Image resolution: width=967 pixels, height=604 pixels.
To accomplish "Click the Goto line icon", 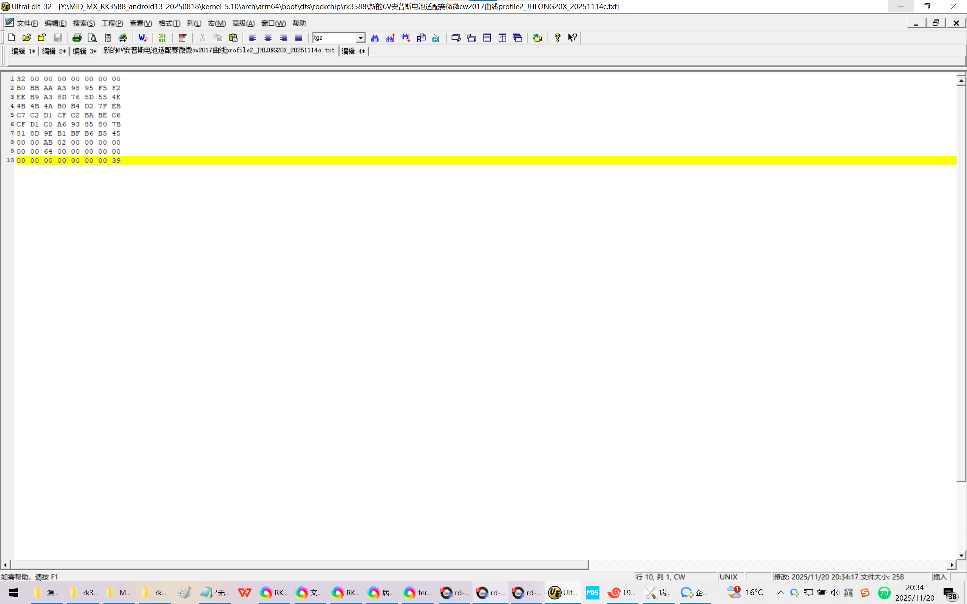I will coord(436,37).
